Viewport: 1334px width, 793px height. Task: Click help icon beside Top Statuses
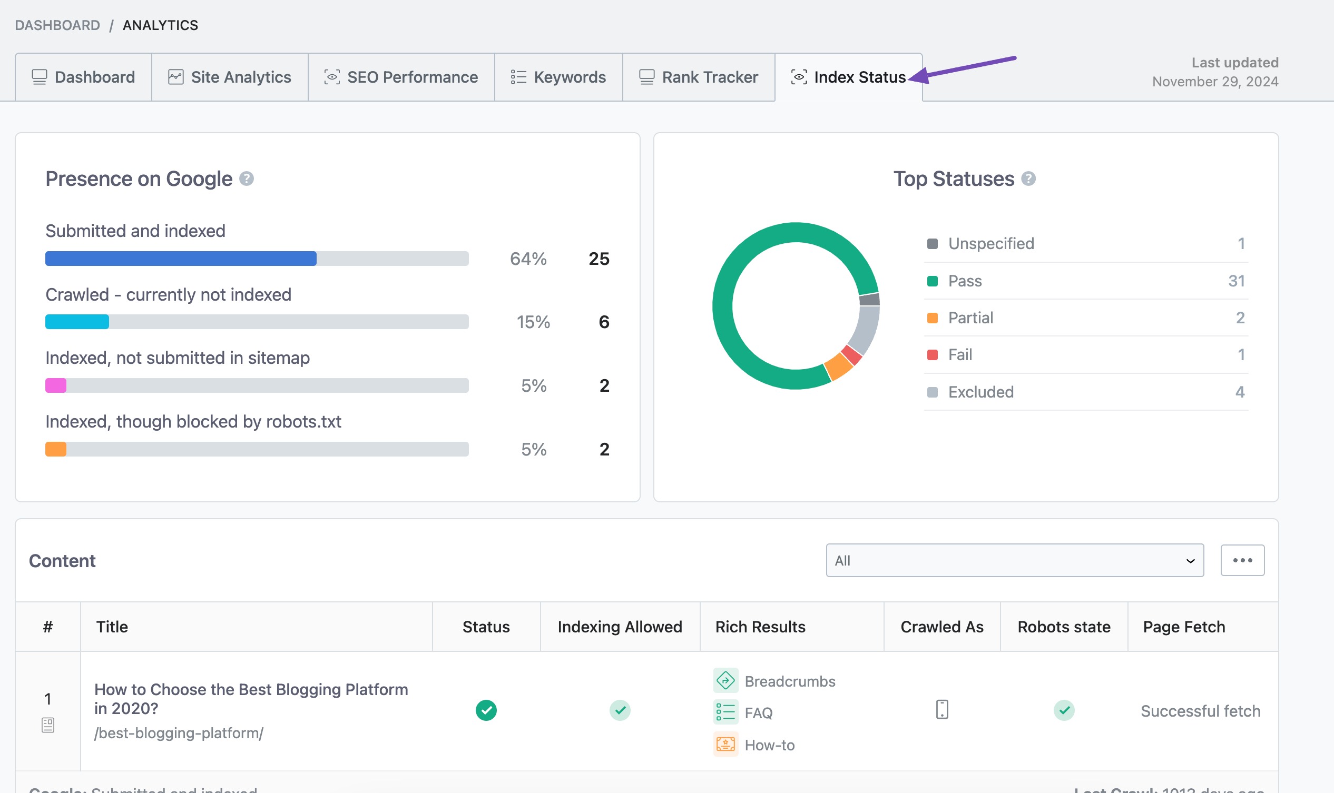pos(1028,179)
